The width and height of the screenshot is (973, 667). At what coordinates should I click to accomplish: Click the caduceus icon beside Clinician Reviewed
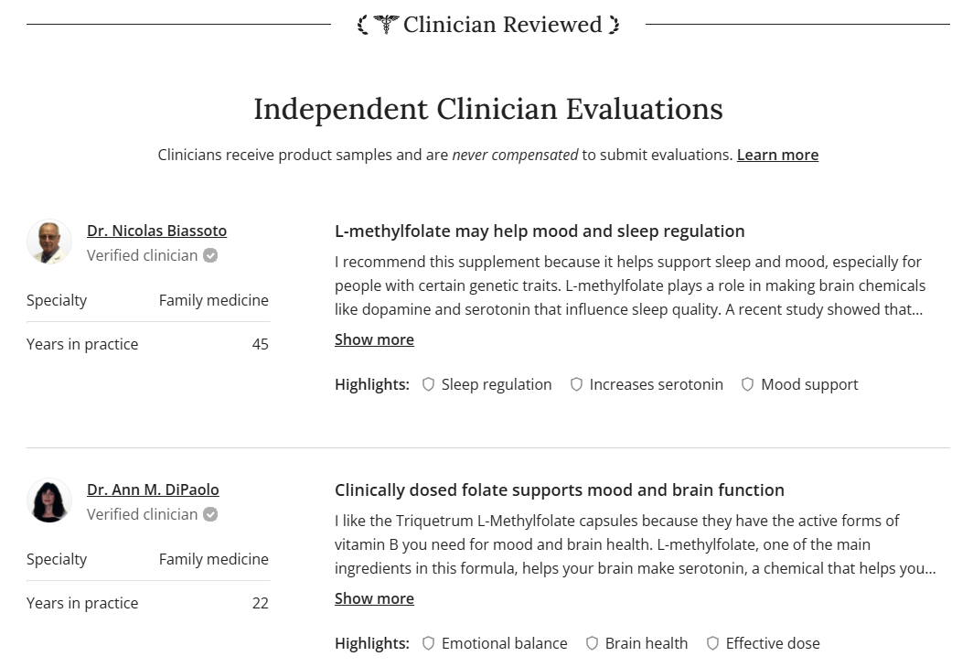point(386,25)
